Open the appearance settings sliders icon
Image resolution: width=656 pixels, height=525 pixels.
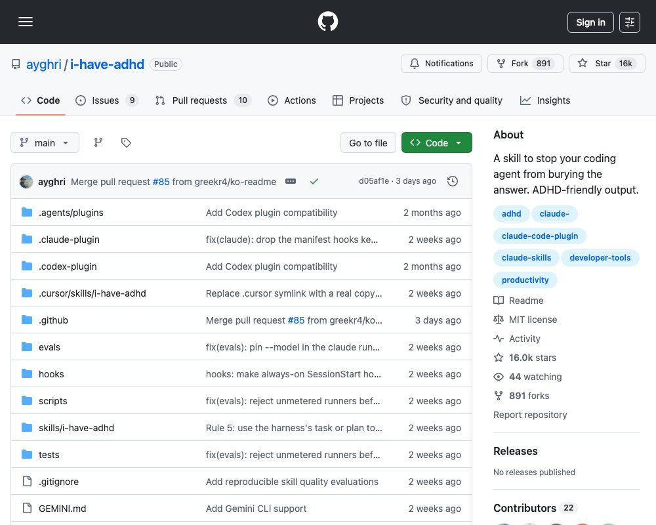[x=629, y=22]
